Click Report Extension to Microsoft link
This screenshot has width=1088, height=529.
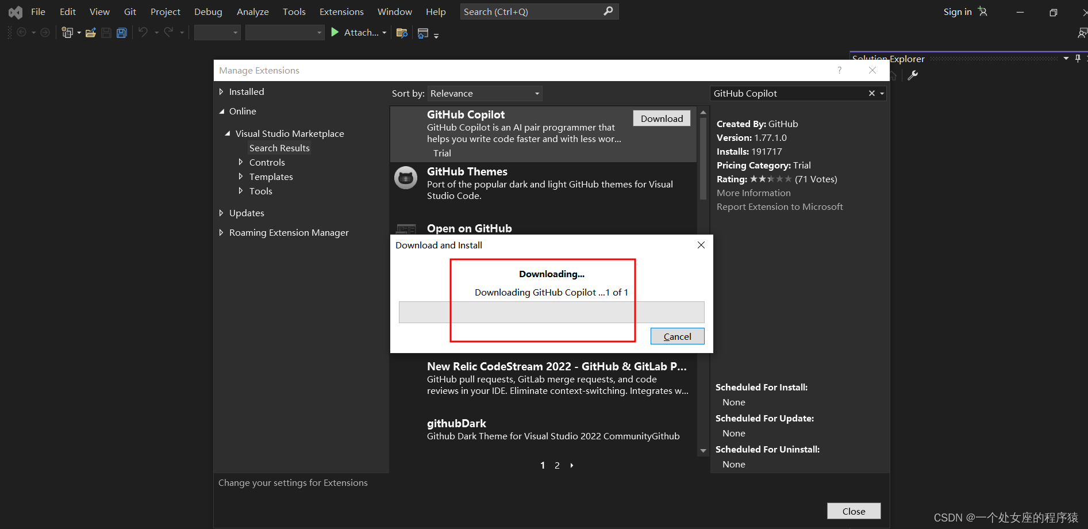point(779,206)
